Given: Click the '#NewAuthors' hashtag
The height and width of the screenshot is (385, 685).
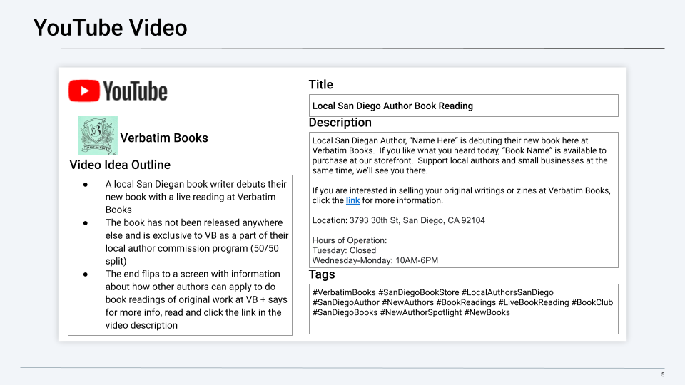Looking at the screenshot, I should [x=408, y=302].
